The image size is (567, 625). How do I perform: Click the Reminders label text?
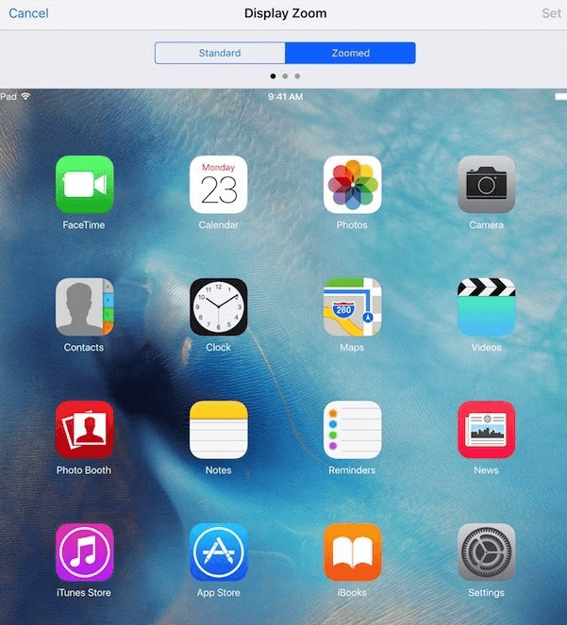pyautogui.click(x=352, y=470)
